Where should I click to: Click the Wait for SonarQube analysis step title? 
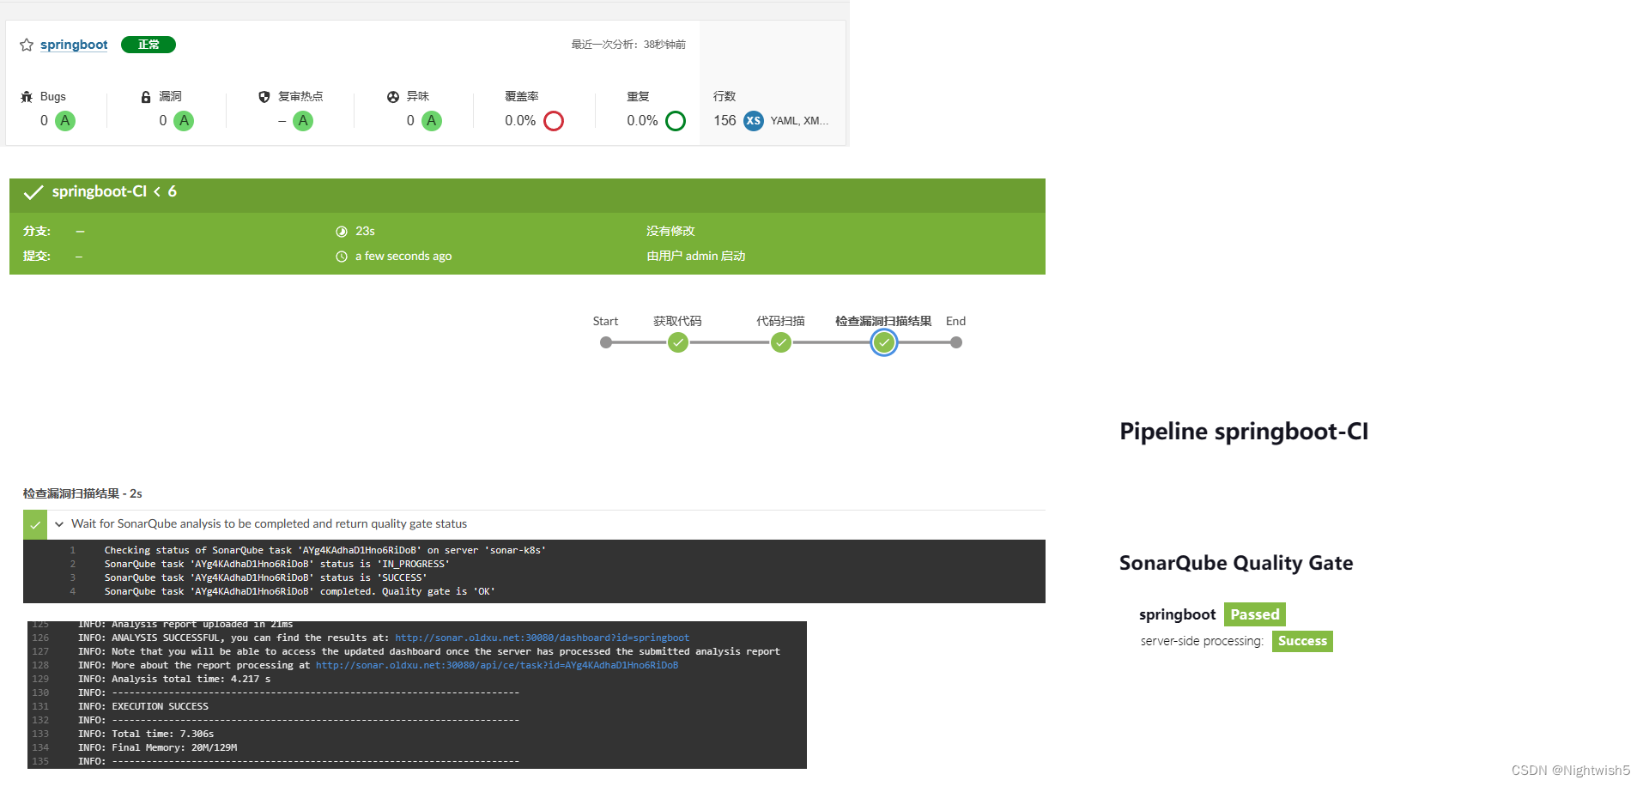(x=269, y=523)
